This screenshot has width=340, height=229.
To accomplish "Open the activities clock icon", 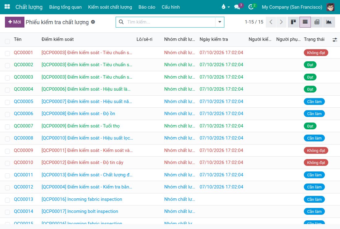I will [x=251, y=7].
